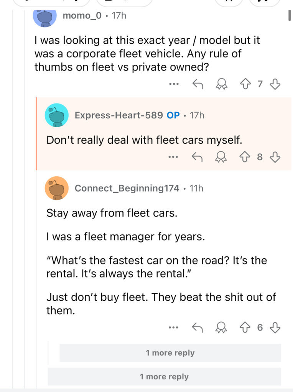Award Express-Heart-589's fleet cars reply
Viewport: 293px width, 392px height.
[221, 157]
